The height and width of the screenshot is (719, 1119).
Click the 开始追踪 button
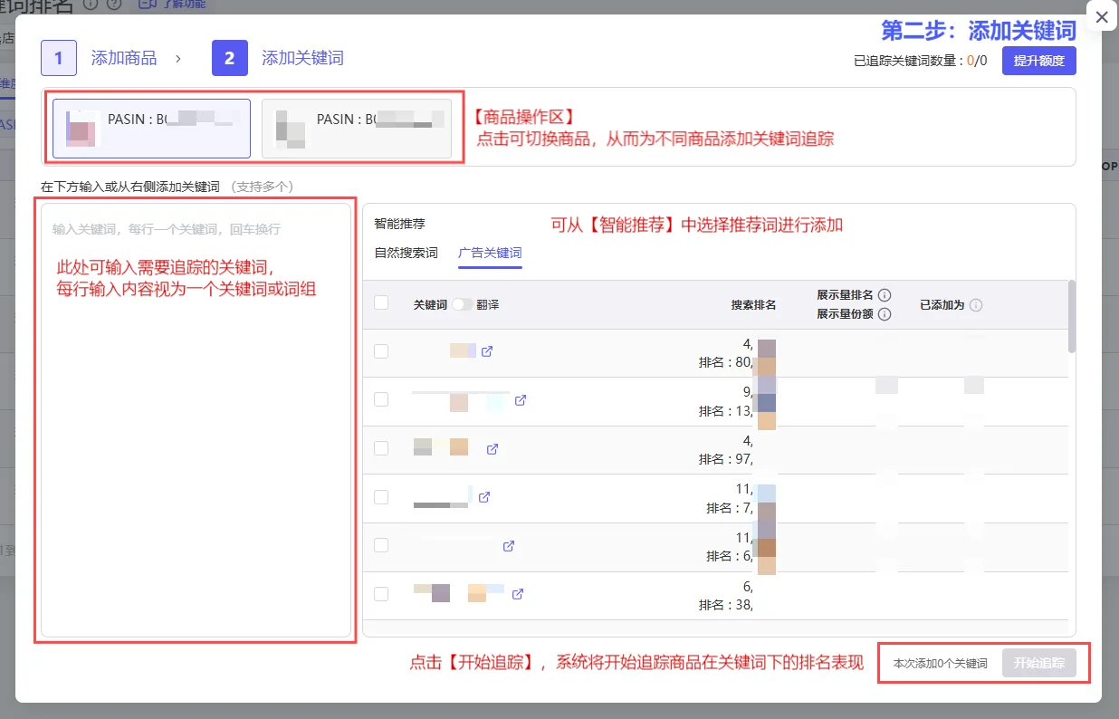click(1039, 664)
